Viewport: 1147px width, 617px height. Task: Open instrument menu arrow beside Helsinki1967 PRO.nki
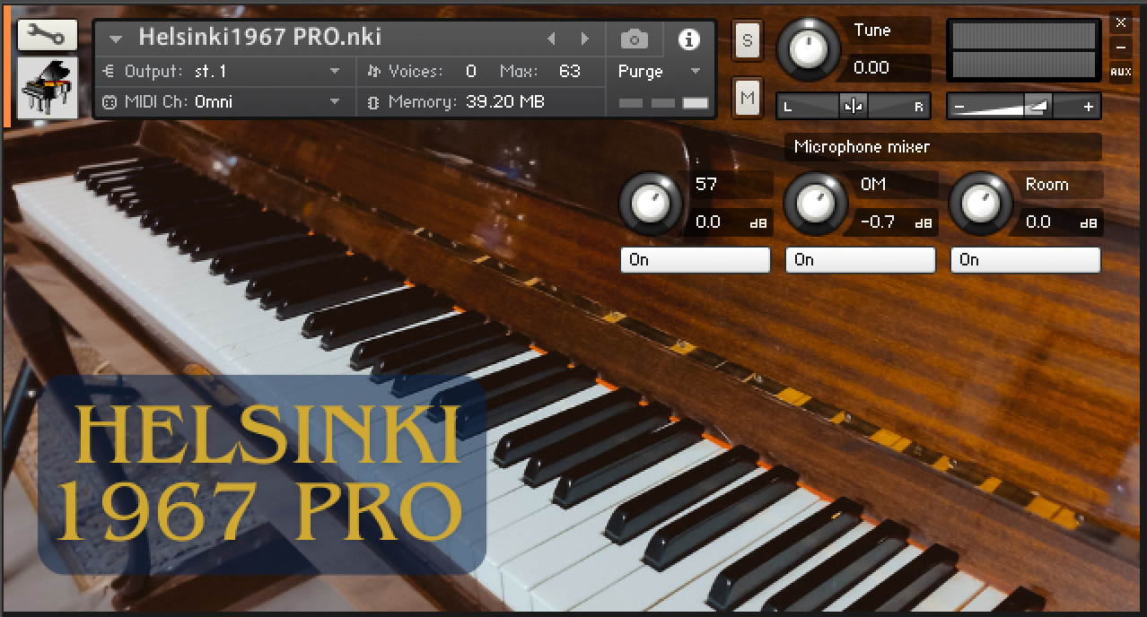tap(115, 39)
